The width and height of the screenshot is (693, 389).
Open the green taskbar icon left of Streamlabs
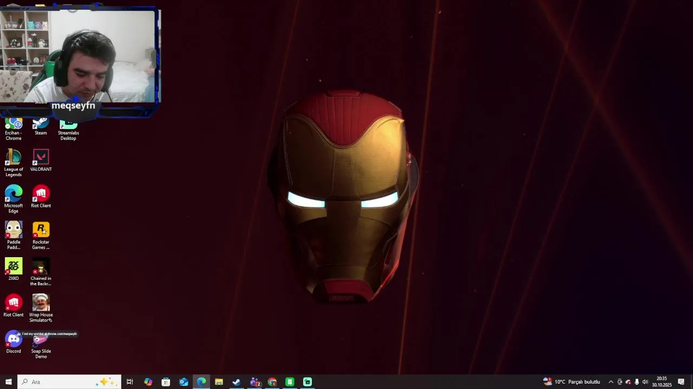pos(290,382)
